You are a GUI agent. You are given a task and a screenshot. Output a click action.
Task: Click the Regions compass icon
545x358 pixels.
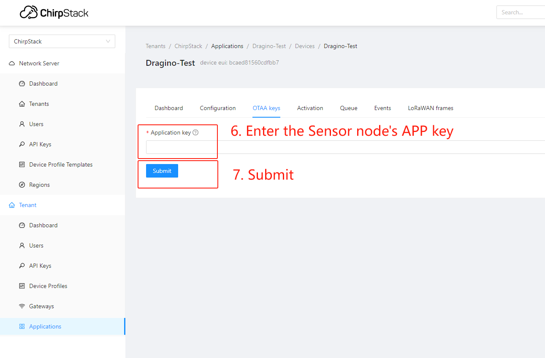pos(22,185)
